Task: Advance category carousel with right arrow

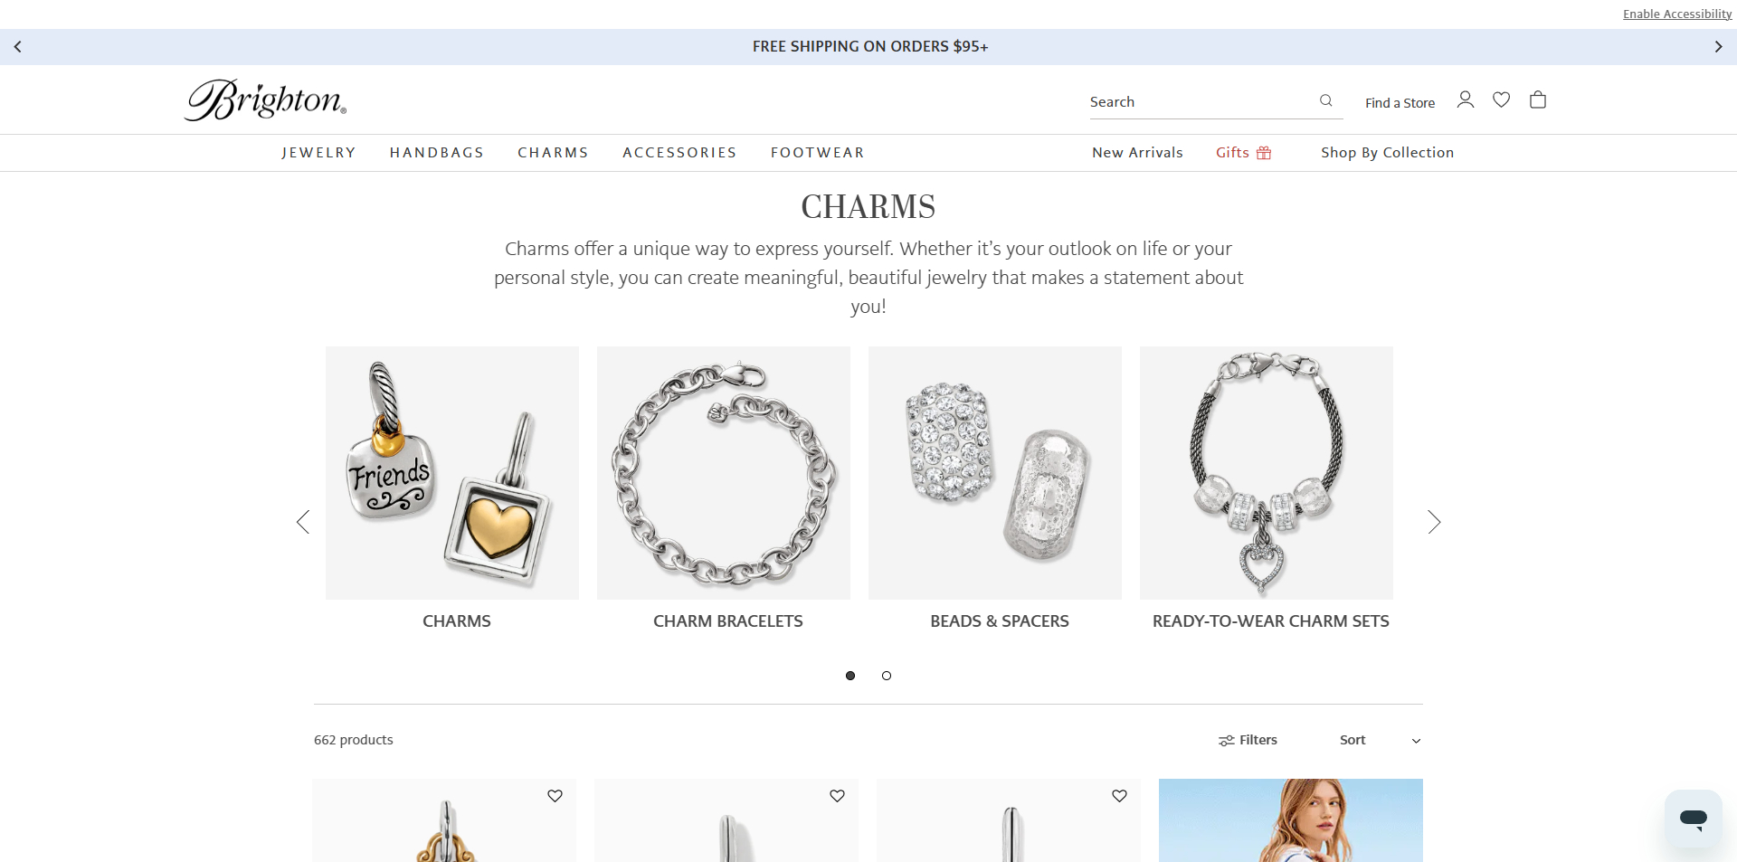Action: [x=1434, y=522]
